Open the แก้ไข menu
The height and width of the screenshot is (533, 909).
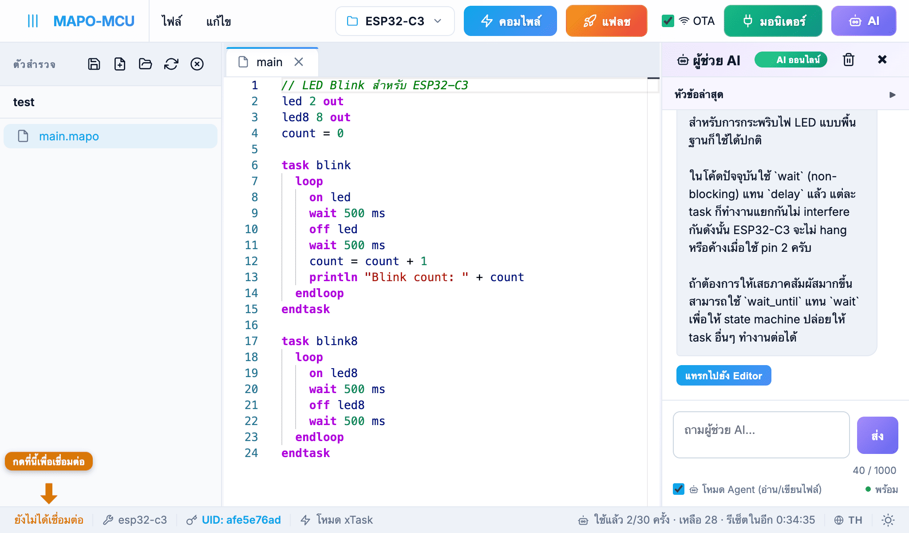click(218, 21)
